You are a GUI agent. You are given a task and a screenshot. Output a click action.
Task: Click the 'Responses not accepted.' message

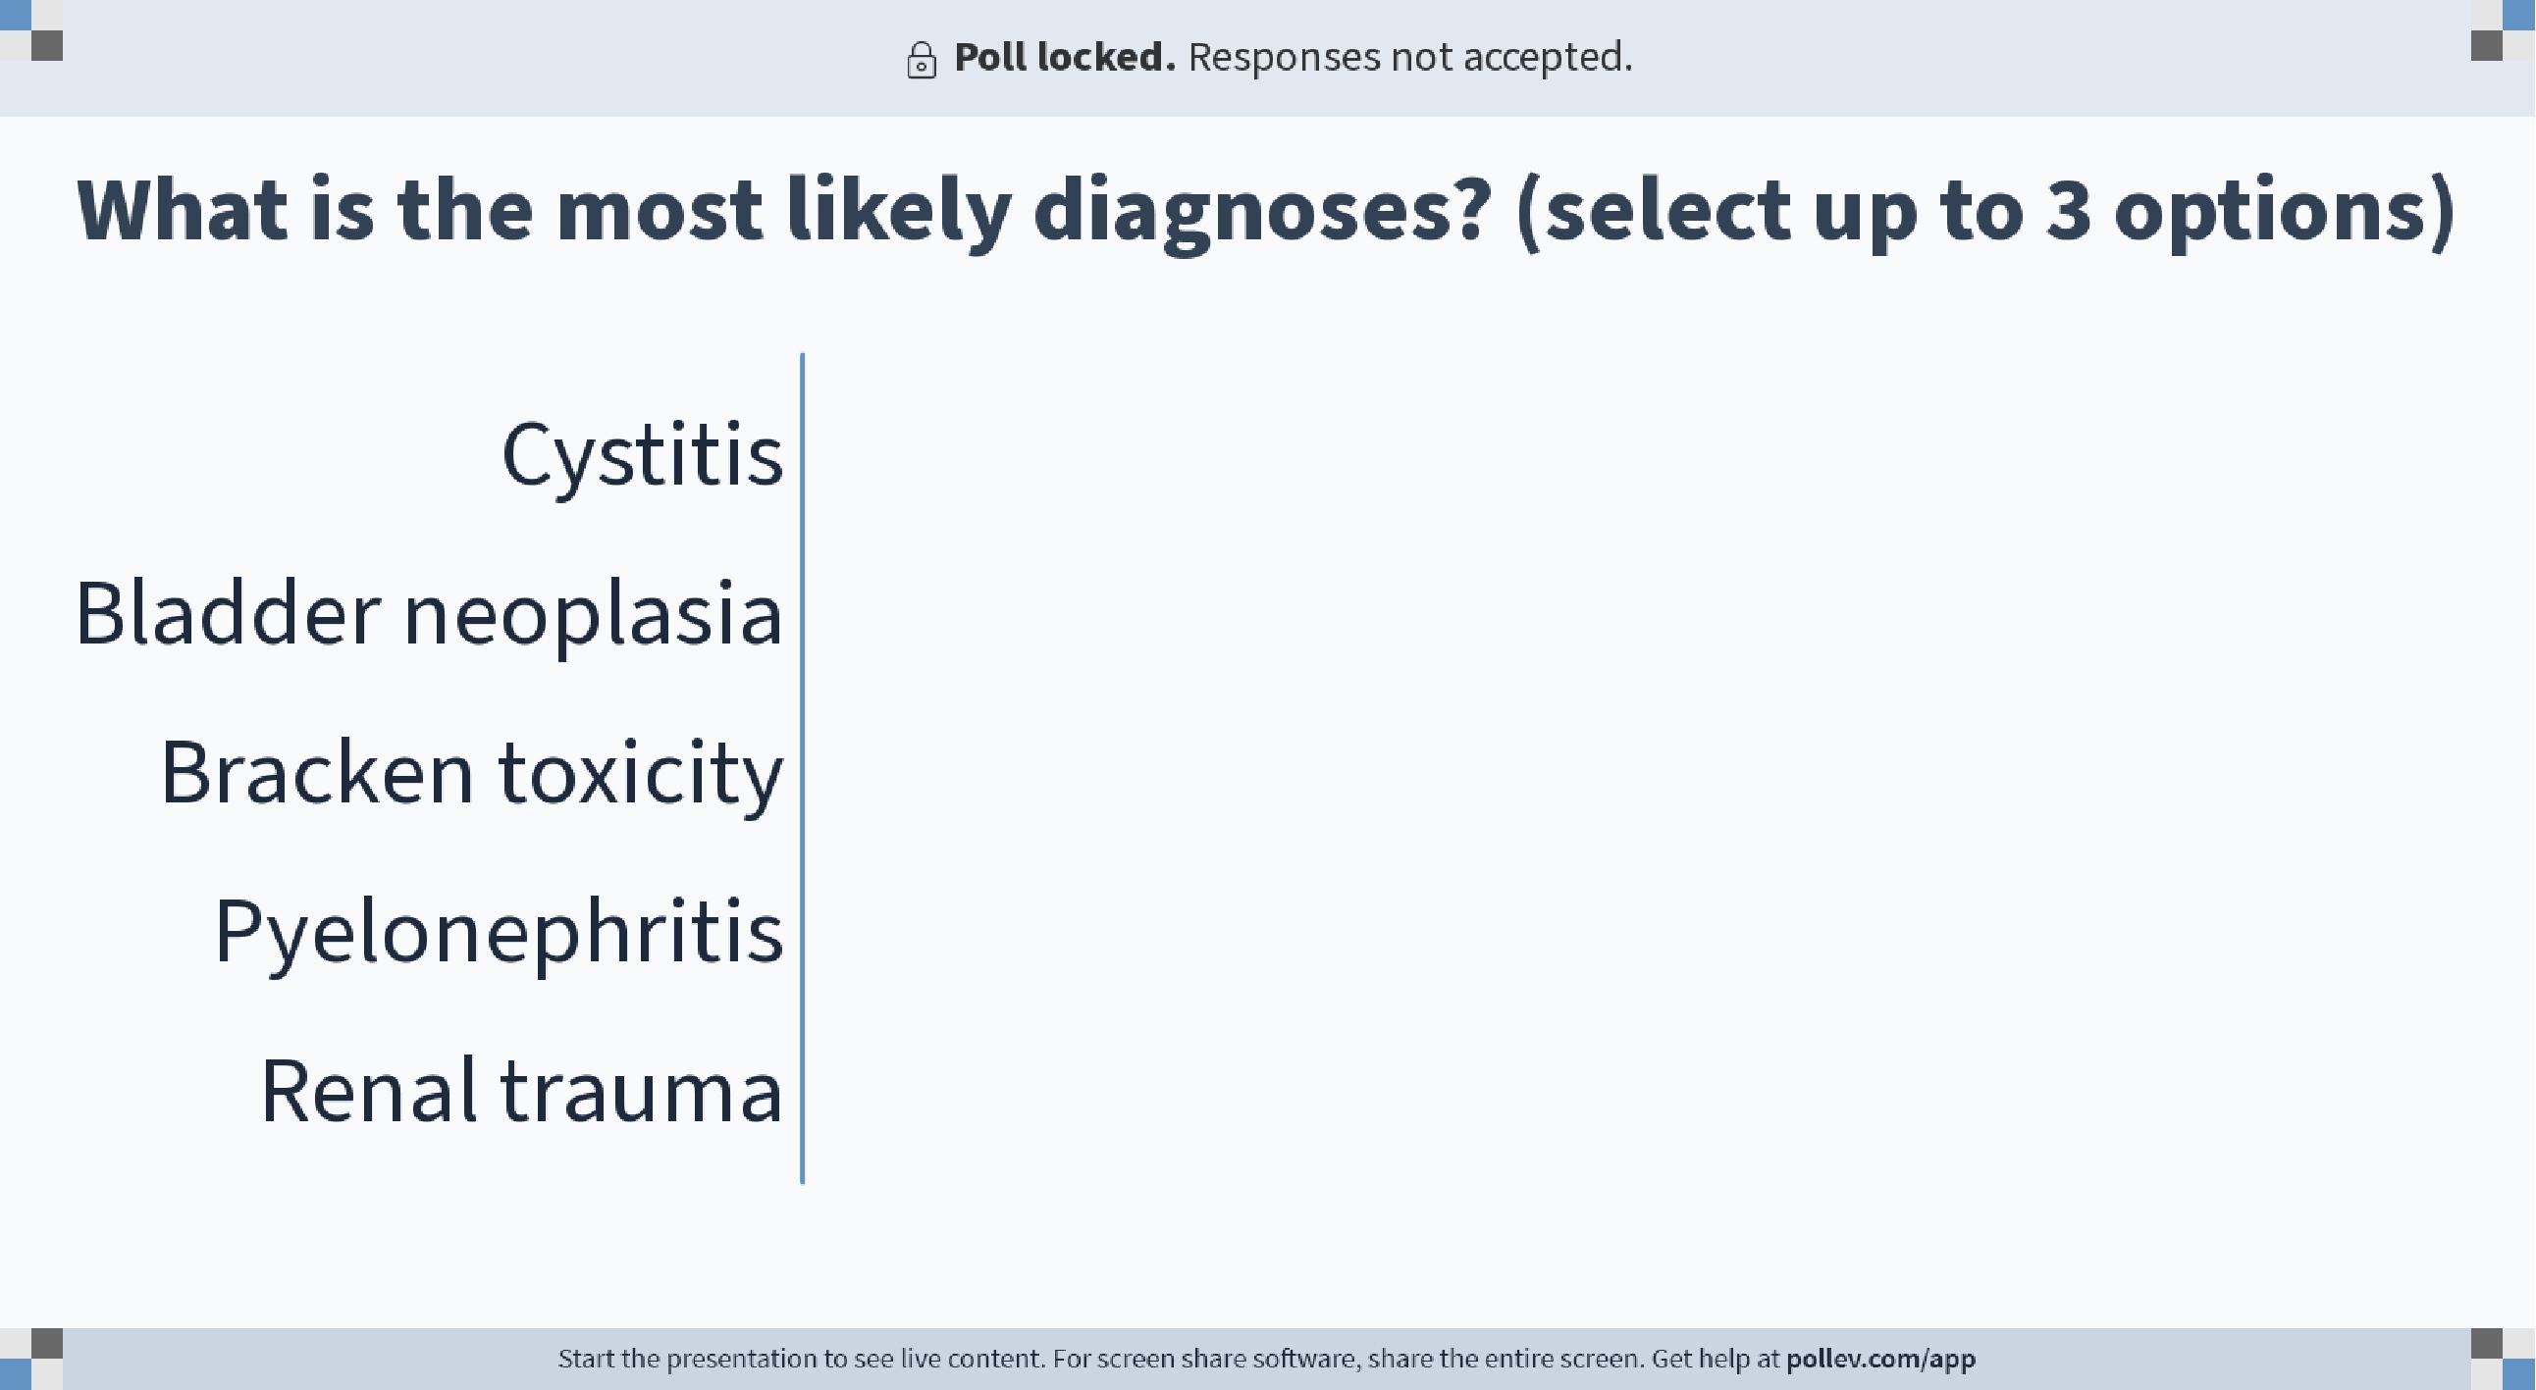[1410, 57]
